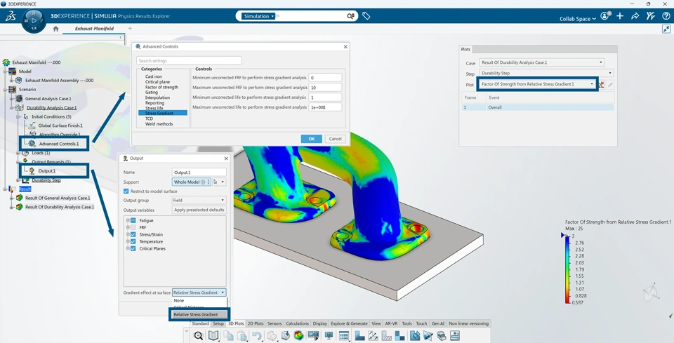The image size is (674, 343).
Task: Click the legend max slider marker at 3
Action: point(562,235)
